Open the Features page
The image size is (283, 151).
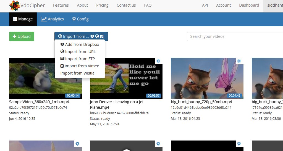click(x=61, y=5)
